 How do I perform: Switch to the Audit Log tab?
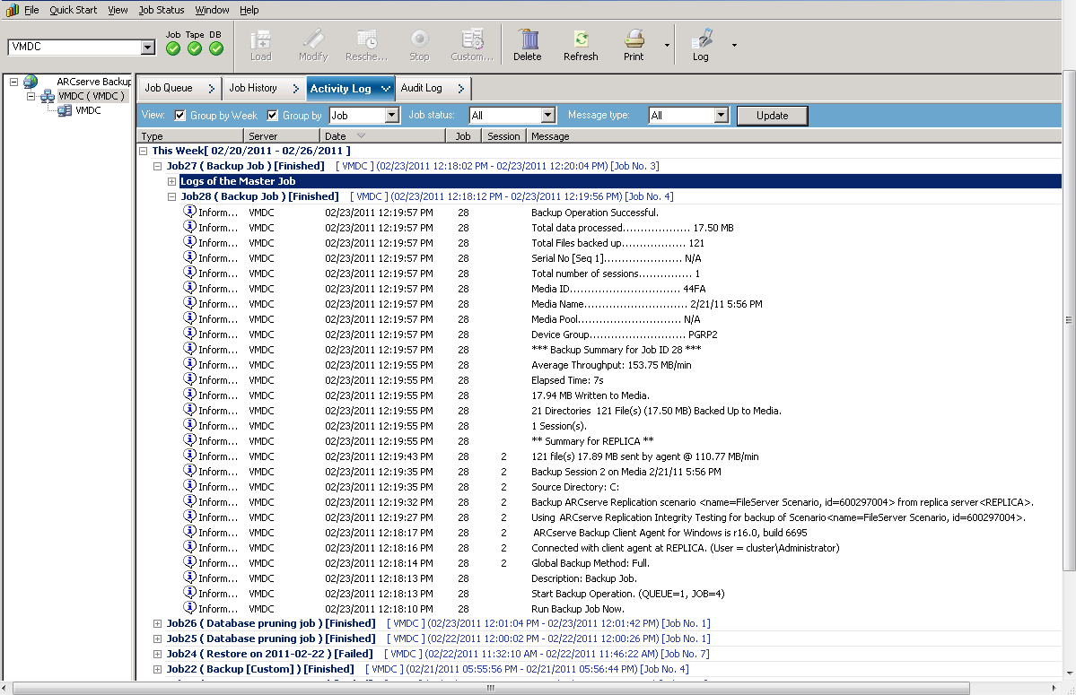click(x=433, y=88)
